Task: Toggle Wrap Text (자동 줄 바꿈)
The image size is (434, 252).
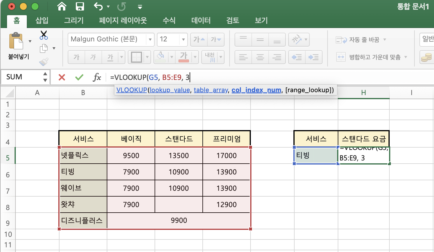Action: [358, 40]
